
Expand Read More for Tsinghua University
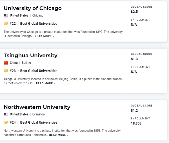45,83
